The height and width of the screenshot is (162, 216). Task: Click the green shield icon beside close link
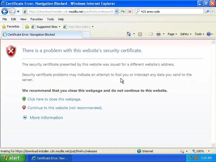[24, 99]
